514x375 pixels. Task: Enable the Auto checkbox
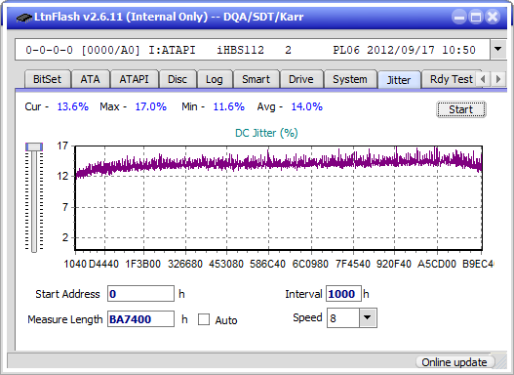coord(204,319)
